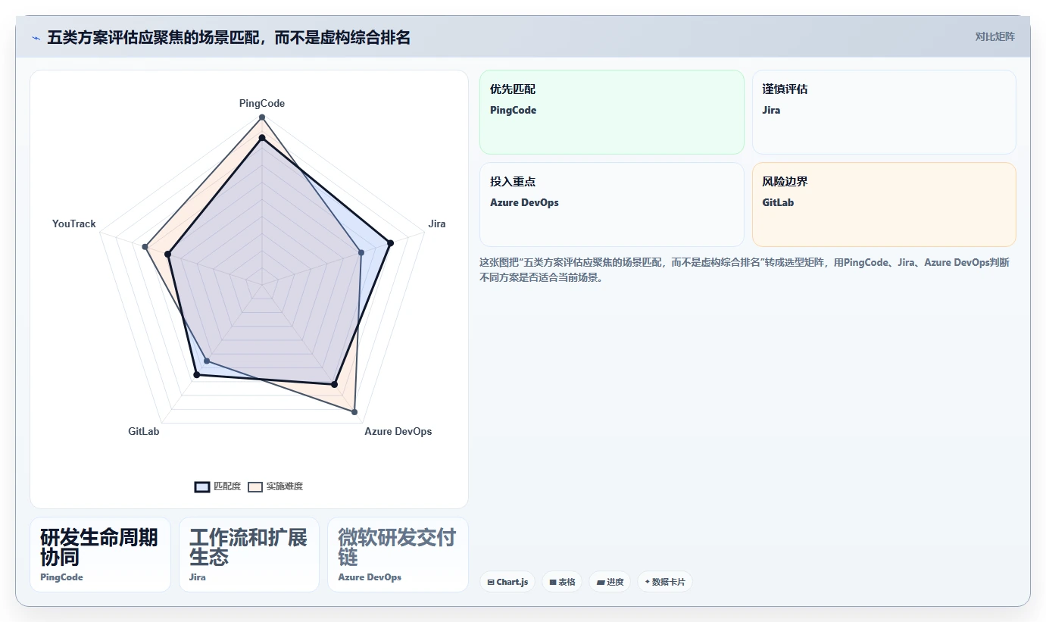Open the 风险边界 GitLab card

[884, 205]
